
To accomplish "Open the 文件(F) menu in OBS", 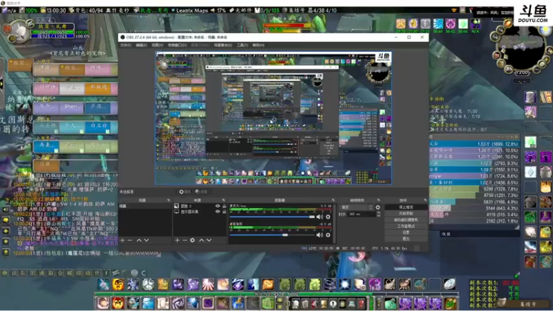I will pos(126,45).
